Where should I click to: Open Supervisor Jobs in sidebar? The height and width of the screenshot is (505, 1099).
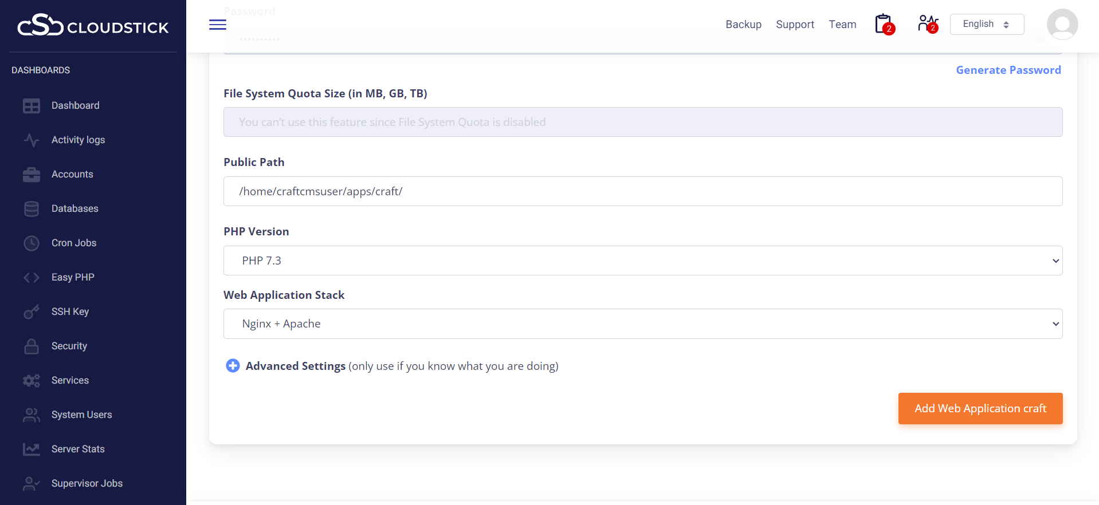click(87, 483)
